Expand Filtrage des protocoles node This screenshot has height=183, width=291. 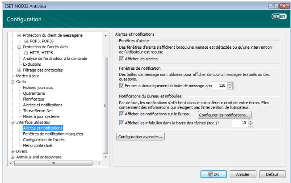point(19,70)
